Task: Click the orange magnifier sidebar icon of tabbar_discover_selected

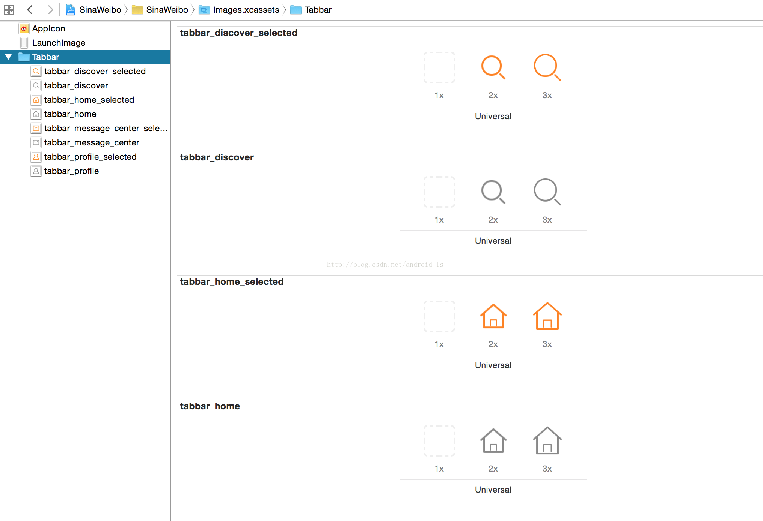Action: (x=36, y=71)
